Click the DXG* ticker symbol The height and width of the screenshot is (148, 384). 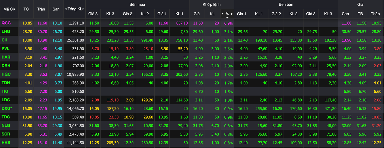(x=7, y=109)
